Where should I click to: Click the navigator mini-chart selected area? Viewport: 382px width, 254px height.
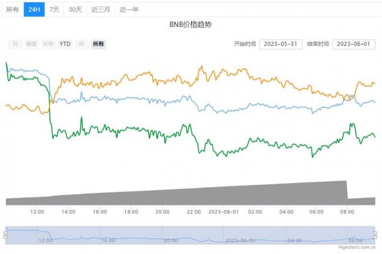(188, 235)
